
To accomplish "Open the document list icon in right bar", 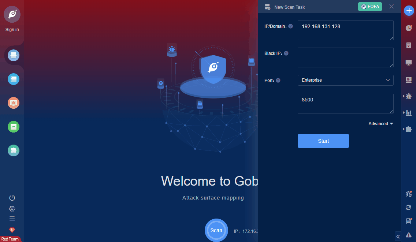I will pos(409,45).
